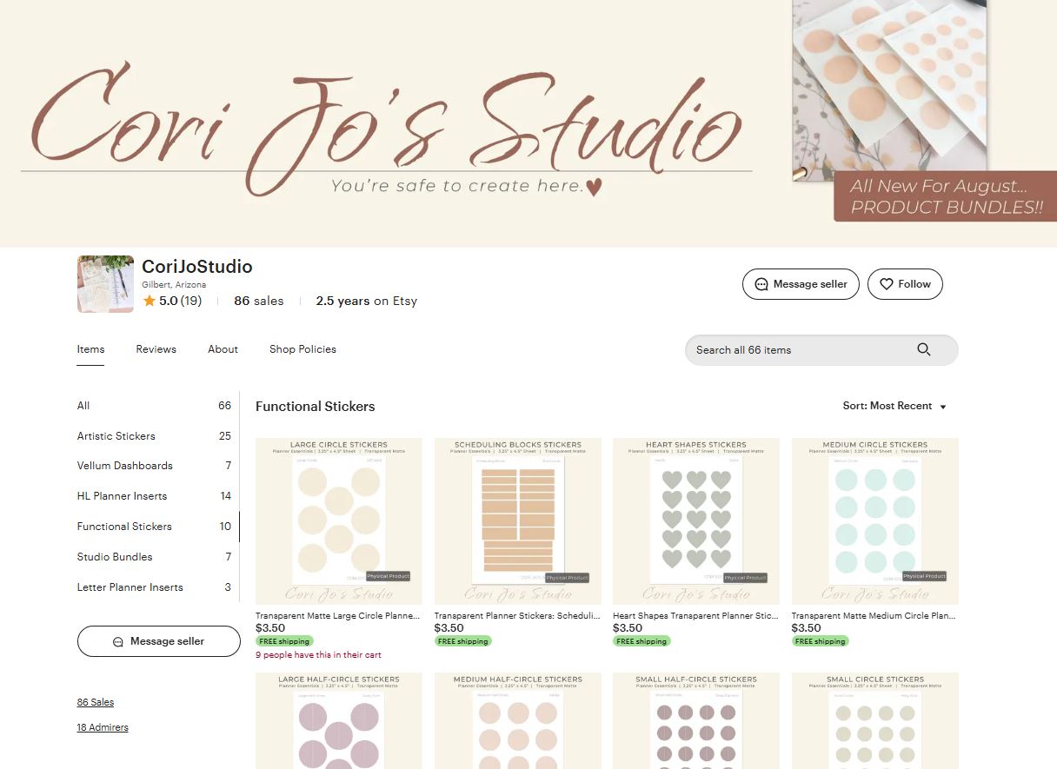Screen dimensions: 1057x769
Task: Click the All New For August product bundles banner
Action: pyautogui.click(x=946, y=196)
